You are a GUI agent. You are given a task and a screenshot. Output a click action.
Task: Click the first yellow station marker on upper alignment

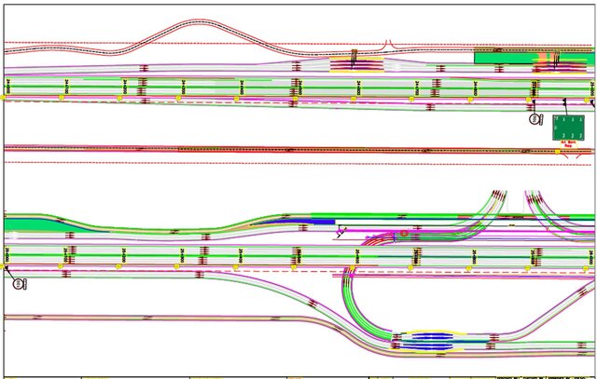(6, 96)
